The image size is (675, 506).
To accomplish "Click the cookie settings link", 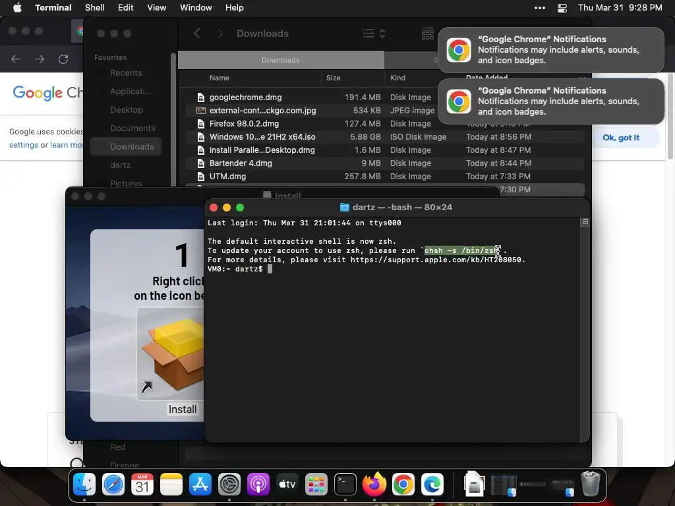I will (23, 145).
